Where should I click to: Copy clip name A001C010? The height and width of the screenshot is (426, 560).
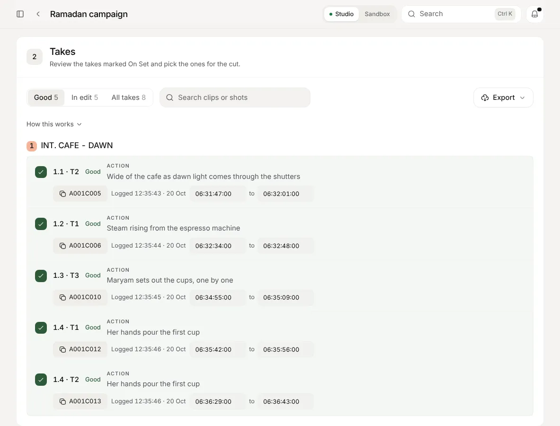(x=80, y=297)
